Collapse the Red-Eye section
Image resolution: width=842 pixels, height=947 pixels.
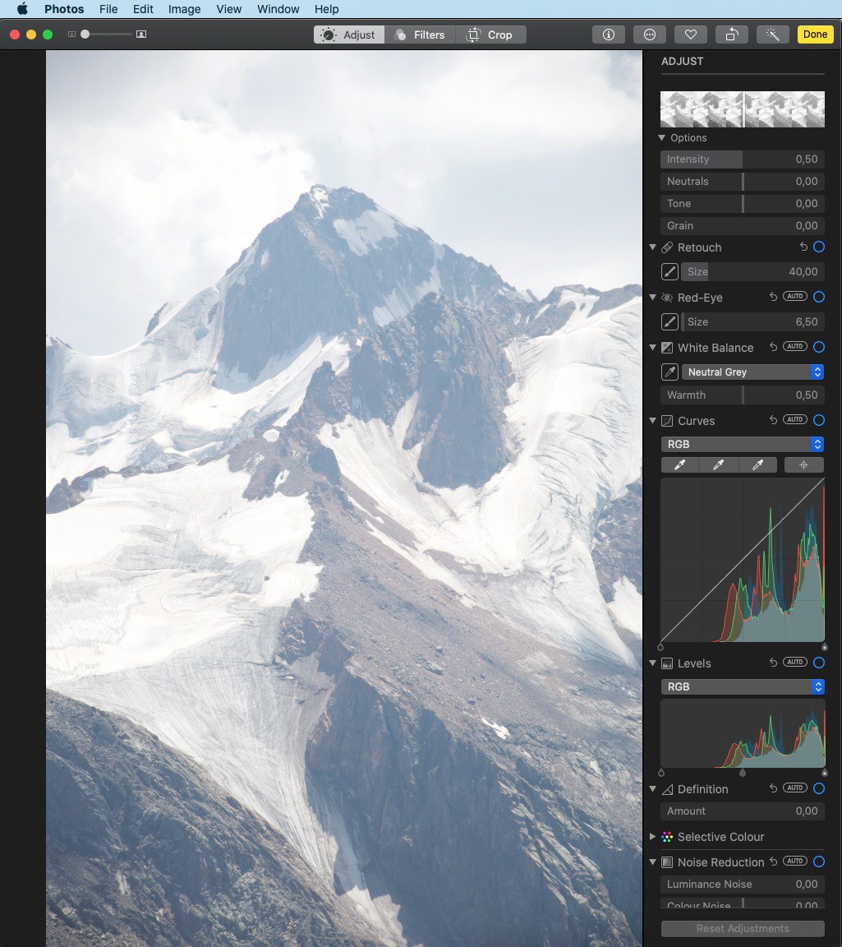pos(652,297)
